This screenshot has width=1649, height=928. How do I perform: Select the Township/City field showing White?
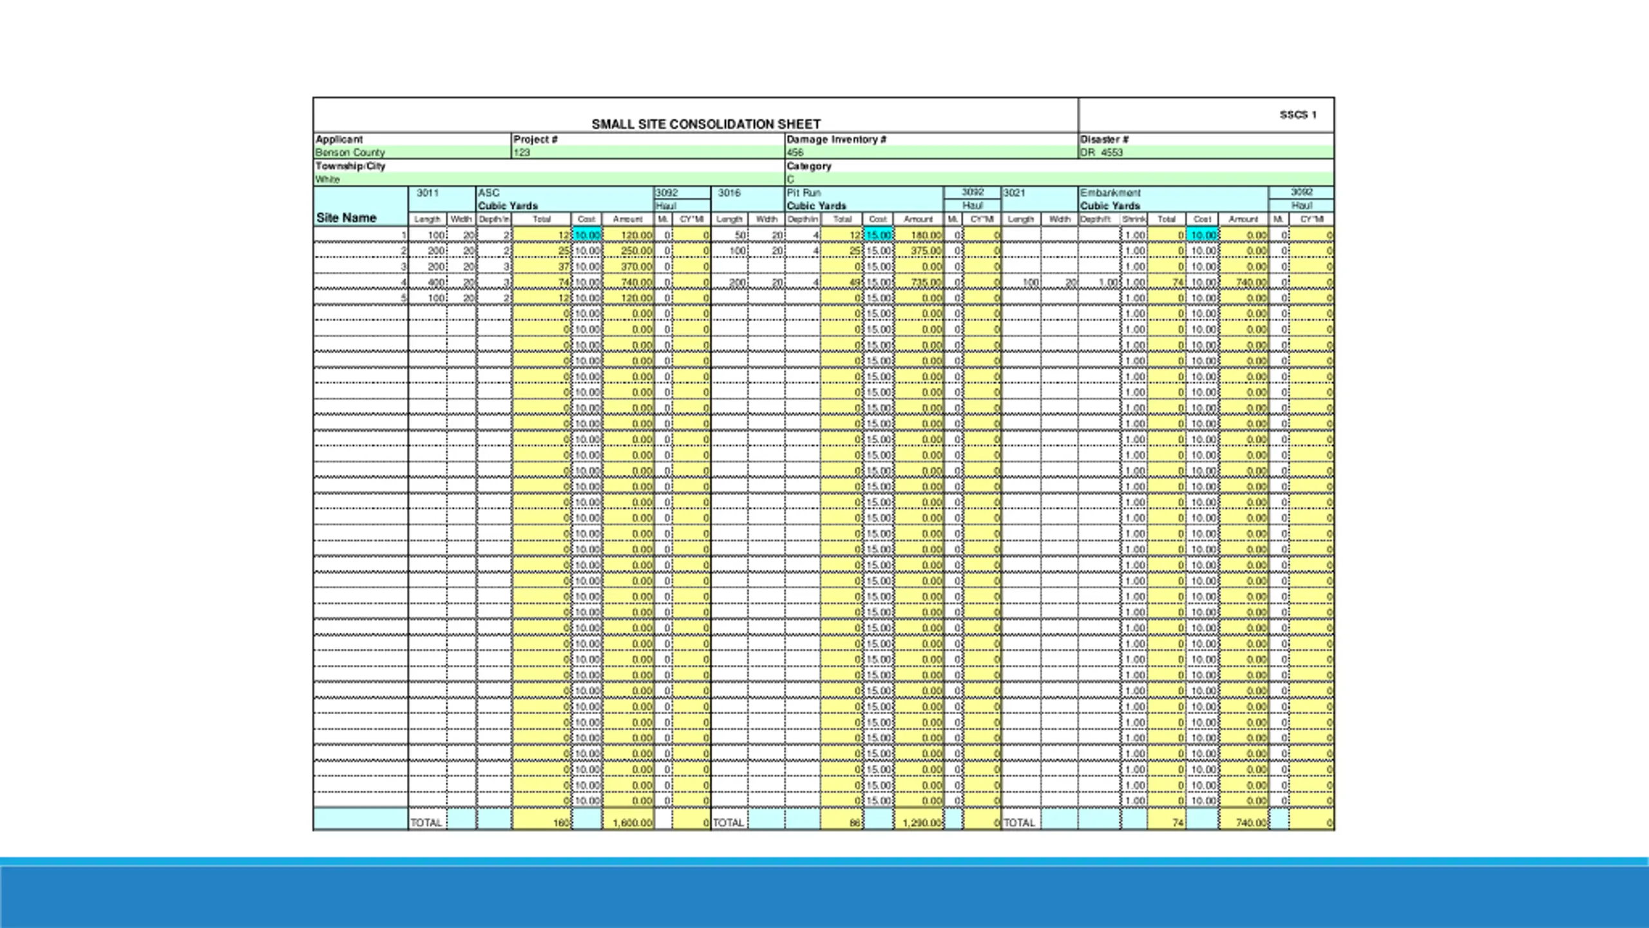[549, 179]
